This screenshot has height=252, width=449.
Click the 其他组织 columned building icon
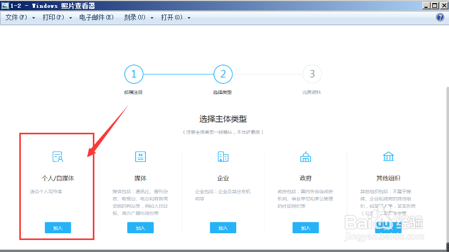389,157
